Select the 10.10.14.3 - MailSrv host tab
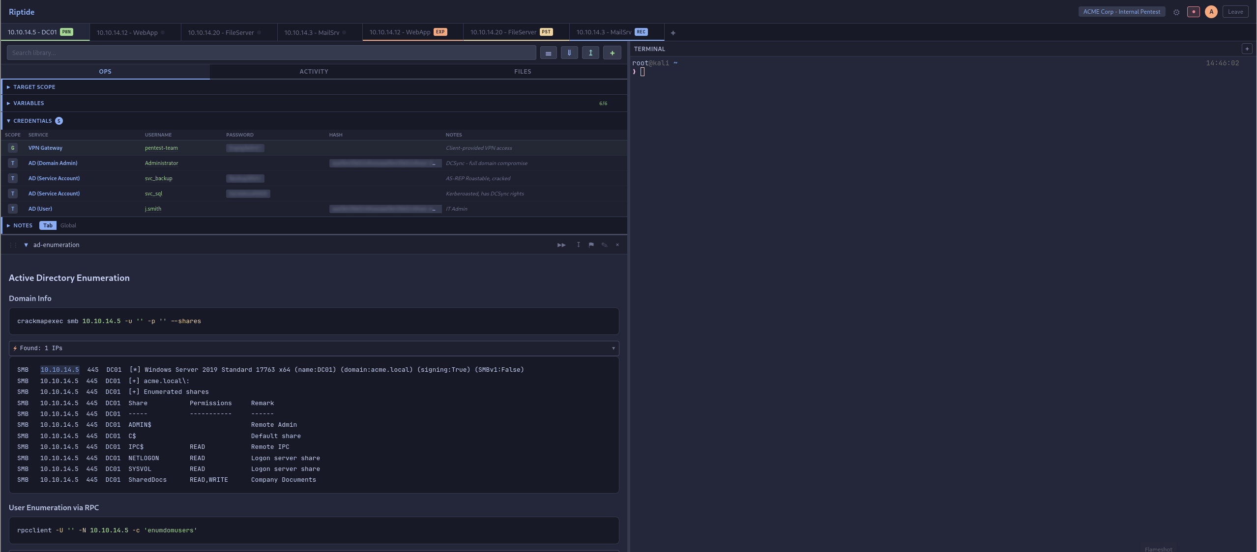This screenshot has height=552, width=1257. [311, 32]
